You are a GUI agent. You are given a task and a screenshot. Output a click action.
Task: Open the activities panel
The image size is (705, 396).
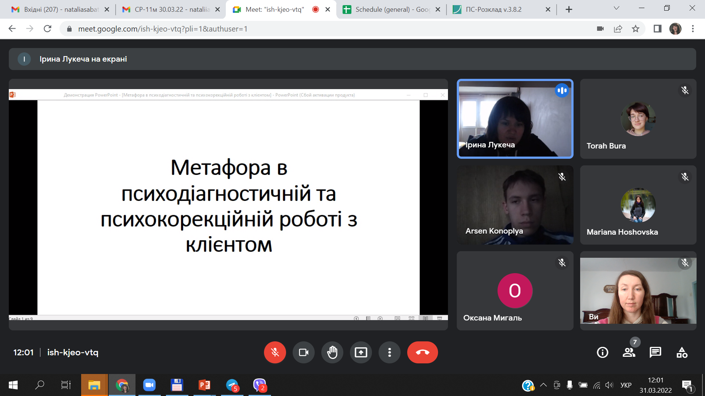click(x=682, y=352)
